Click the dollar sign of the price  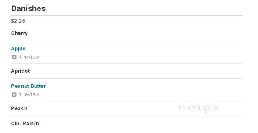[x=12, y=21]
